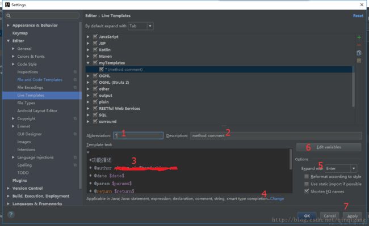
Task: Expand the surround template group
Action: [88, 122]
